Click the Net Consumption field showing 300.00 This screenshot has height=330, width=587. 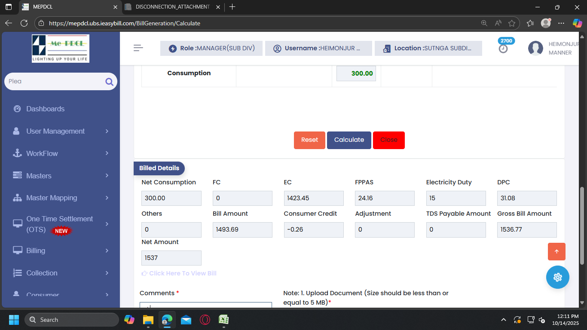tap(171, 198)
